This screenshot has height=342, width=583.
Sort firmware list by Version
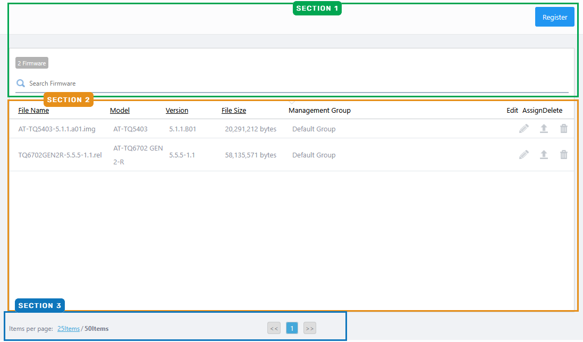(177, 111)
